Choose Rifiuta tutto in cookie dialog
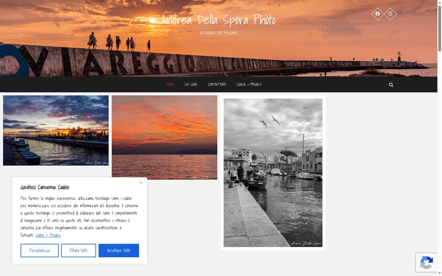Viewport: 442px width, 276px height. tap(79, 251)
